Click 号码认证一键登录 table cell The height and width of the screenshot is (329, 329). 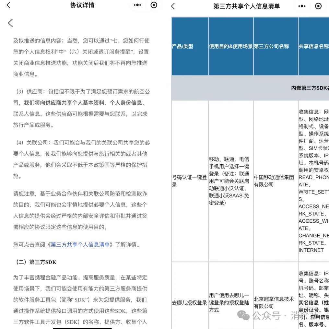coord(190,181)
